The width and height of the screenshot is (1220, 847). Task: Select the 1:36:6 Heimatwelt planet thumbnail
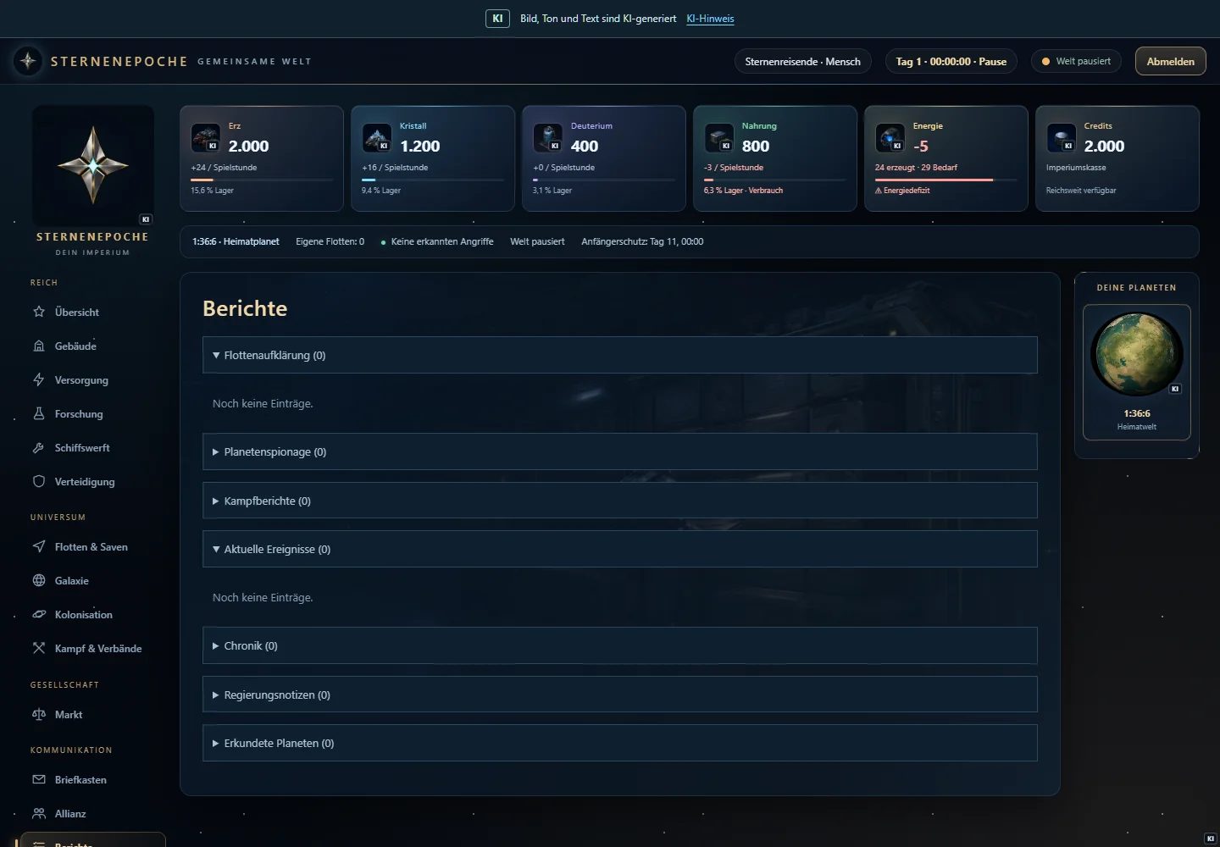click(1136, 372)
